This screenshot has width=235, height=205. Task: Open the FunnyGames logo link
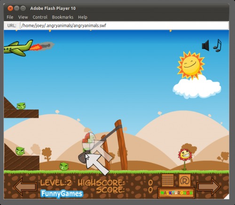click(x=62, y=194)
